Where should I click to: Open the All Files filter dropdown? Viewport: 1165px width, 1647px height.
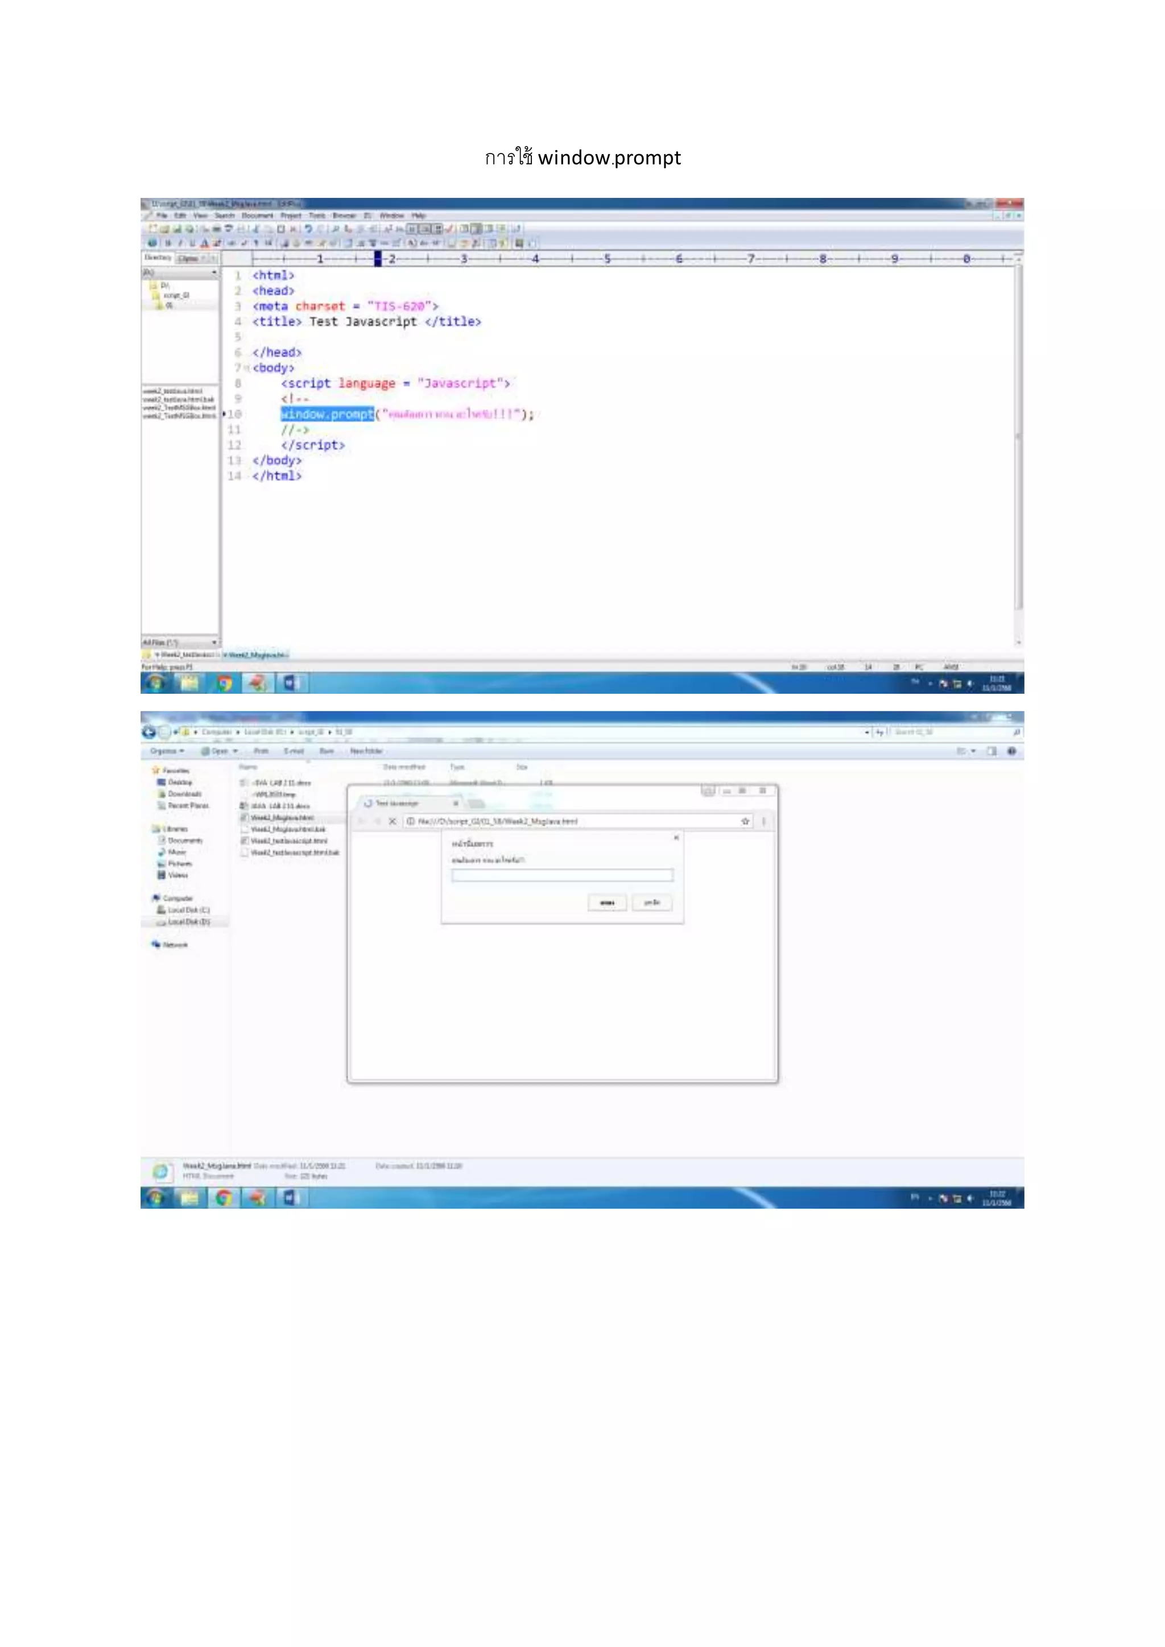click(214, 642)
